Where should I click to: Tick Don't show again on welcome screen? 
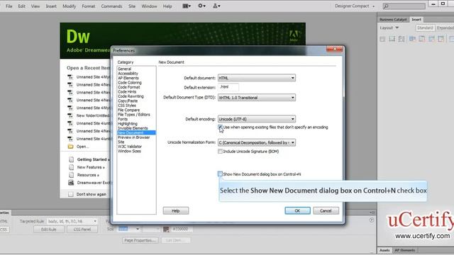[x=71, y=194]
